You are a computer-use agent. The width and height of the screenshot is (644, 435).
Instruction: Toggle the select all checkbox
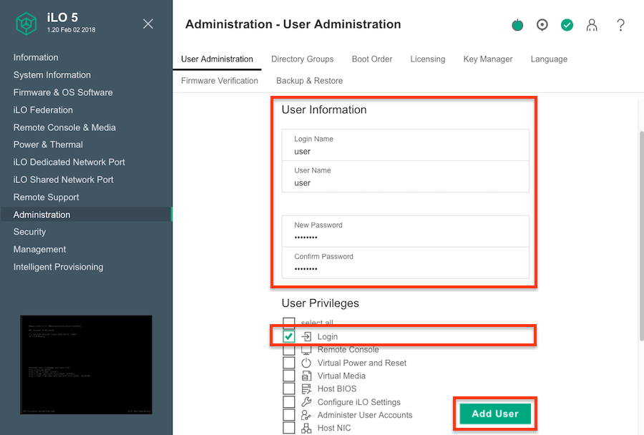(x=289, y=322)
